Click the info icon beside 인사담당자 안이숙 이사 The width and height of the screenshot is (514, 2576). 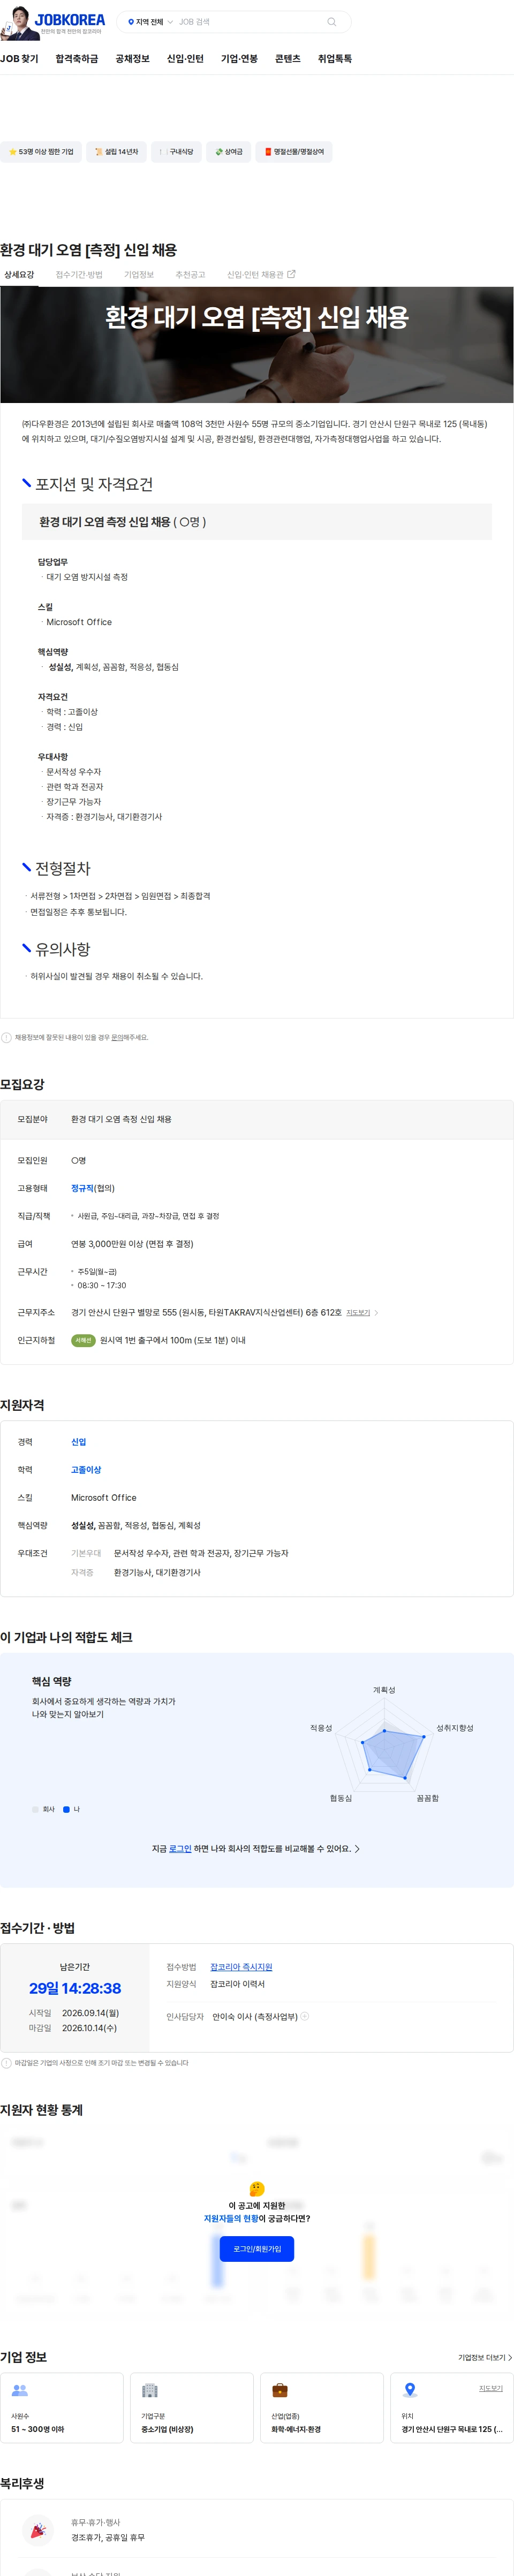pyautogui.click(x=305, y=2016)
